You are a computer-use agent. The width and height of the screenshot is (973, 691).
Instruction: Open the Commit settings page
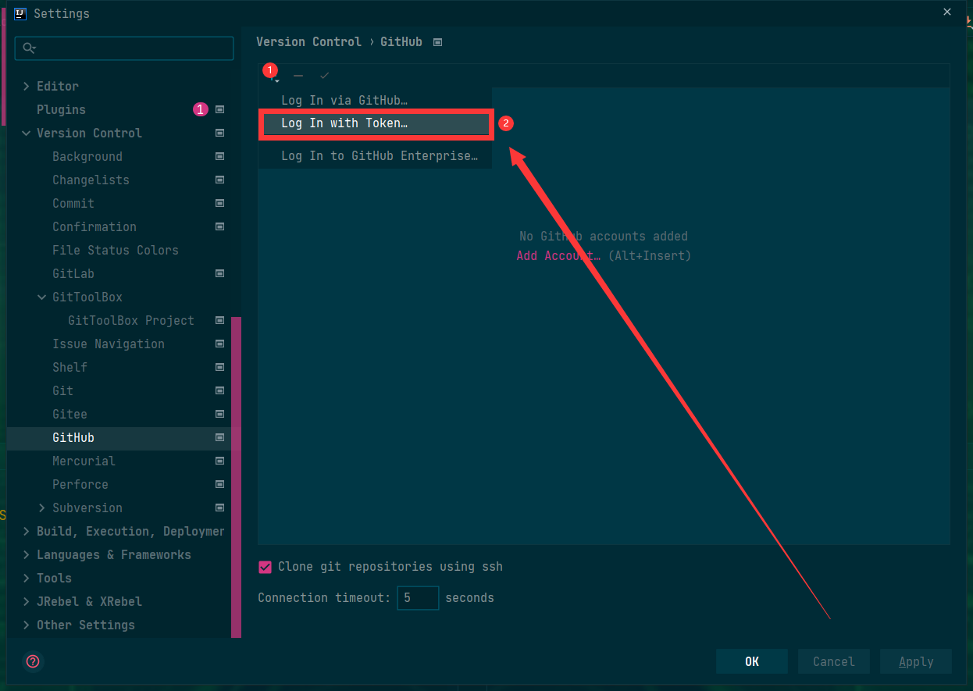[73, 203]
